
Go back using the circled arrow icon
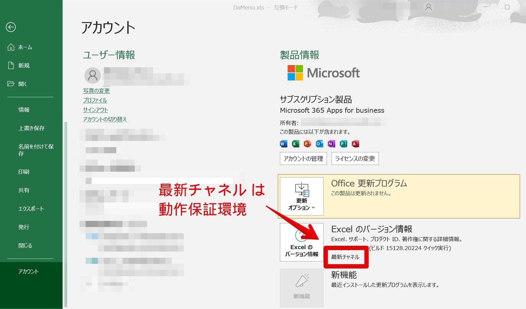[x=11, y=27]
